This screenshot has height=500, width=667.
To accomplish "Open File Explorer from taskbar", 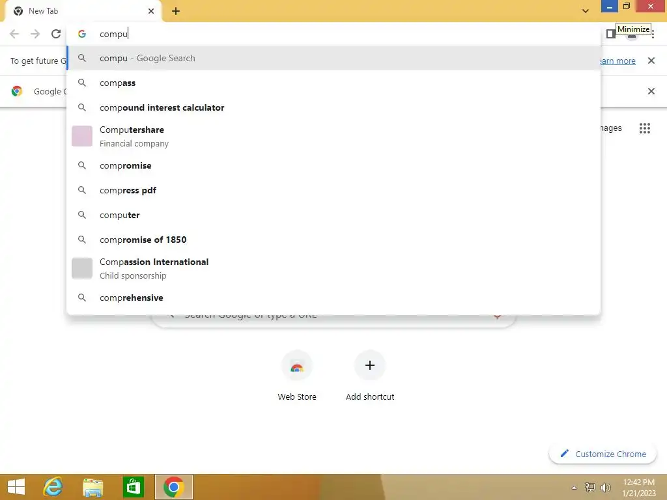I will 92,487.
